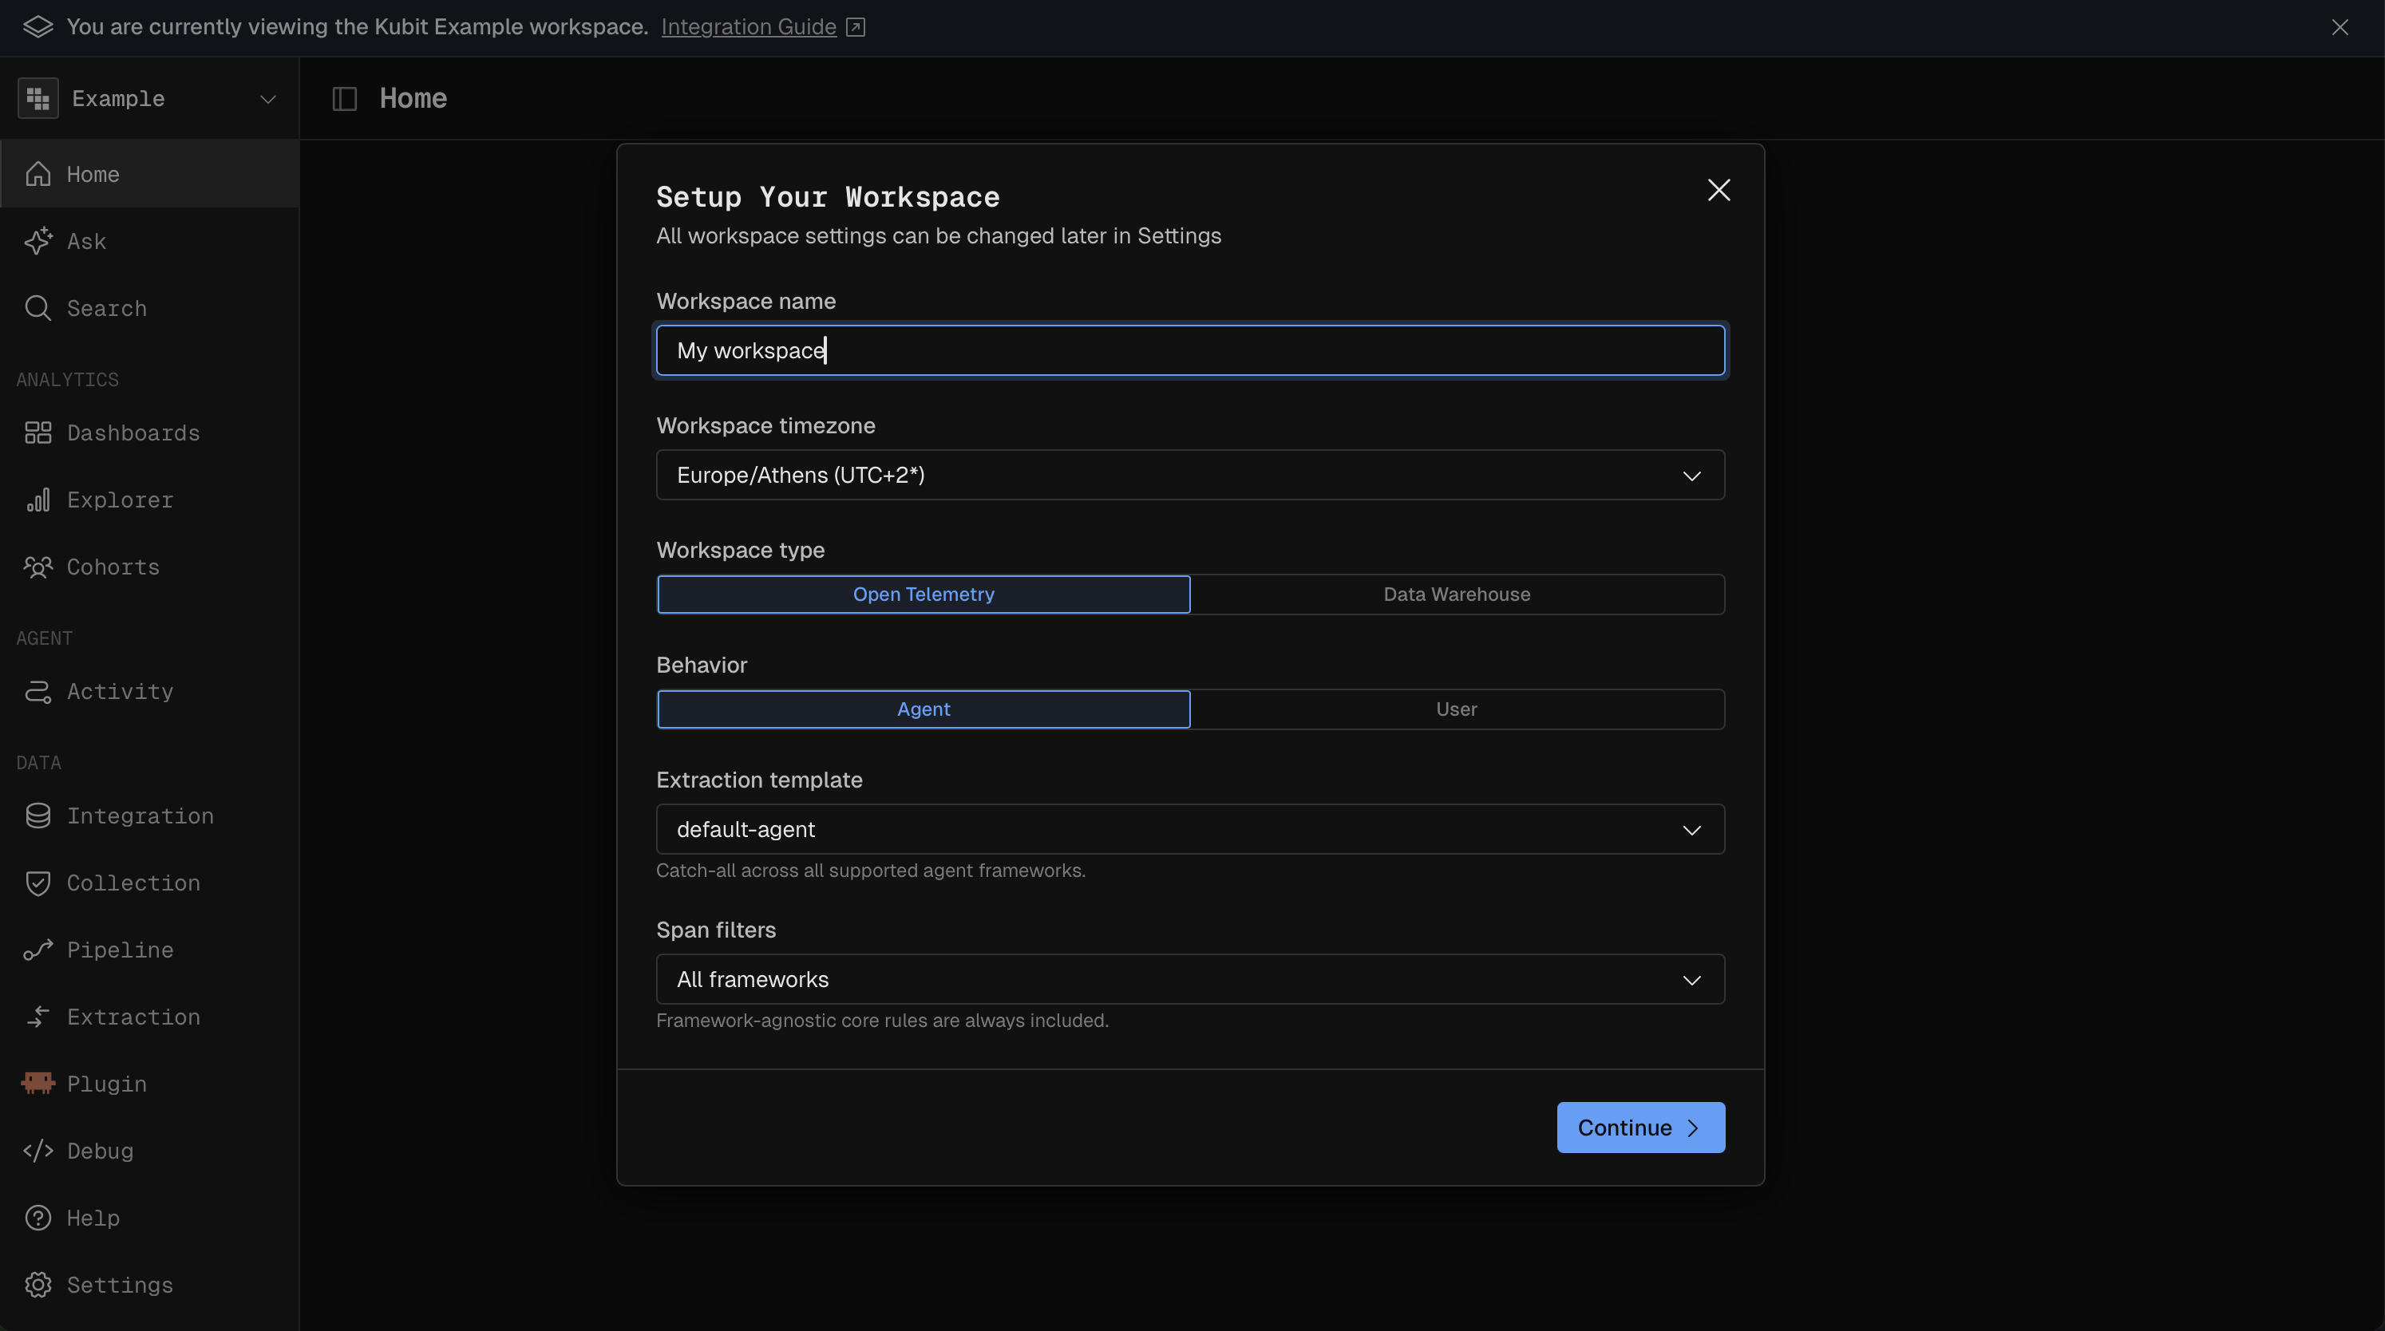Open Help in the sidebar
The width and height of the screenshot is (2385, 1331).
click(149, 1217)
